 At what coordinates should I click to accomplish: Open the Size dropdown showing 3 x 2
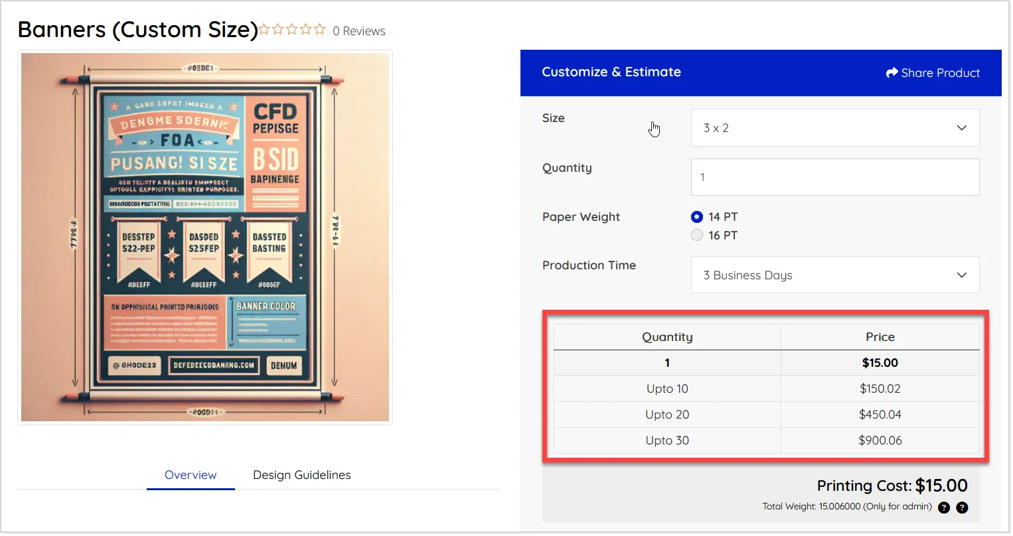point(835,127)
